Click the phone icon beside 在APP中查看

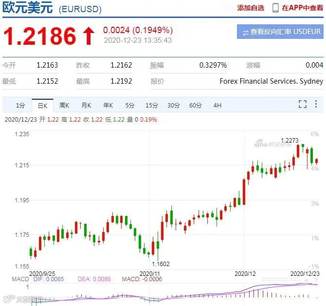(x=275, y=8)
